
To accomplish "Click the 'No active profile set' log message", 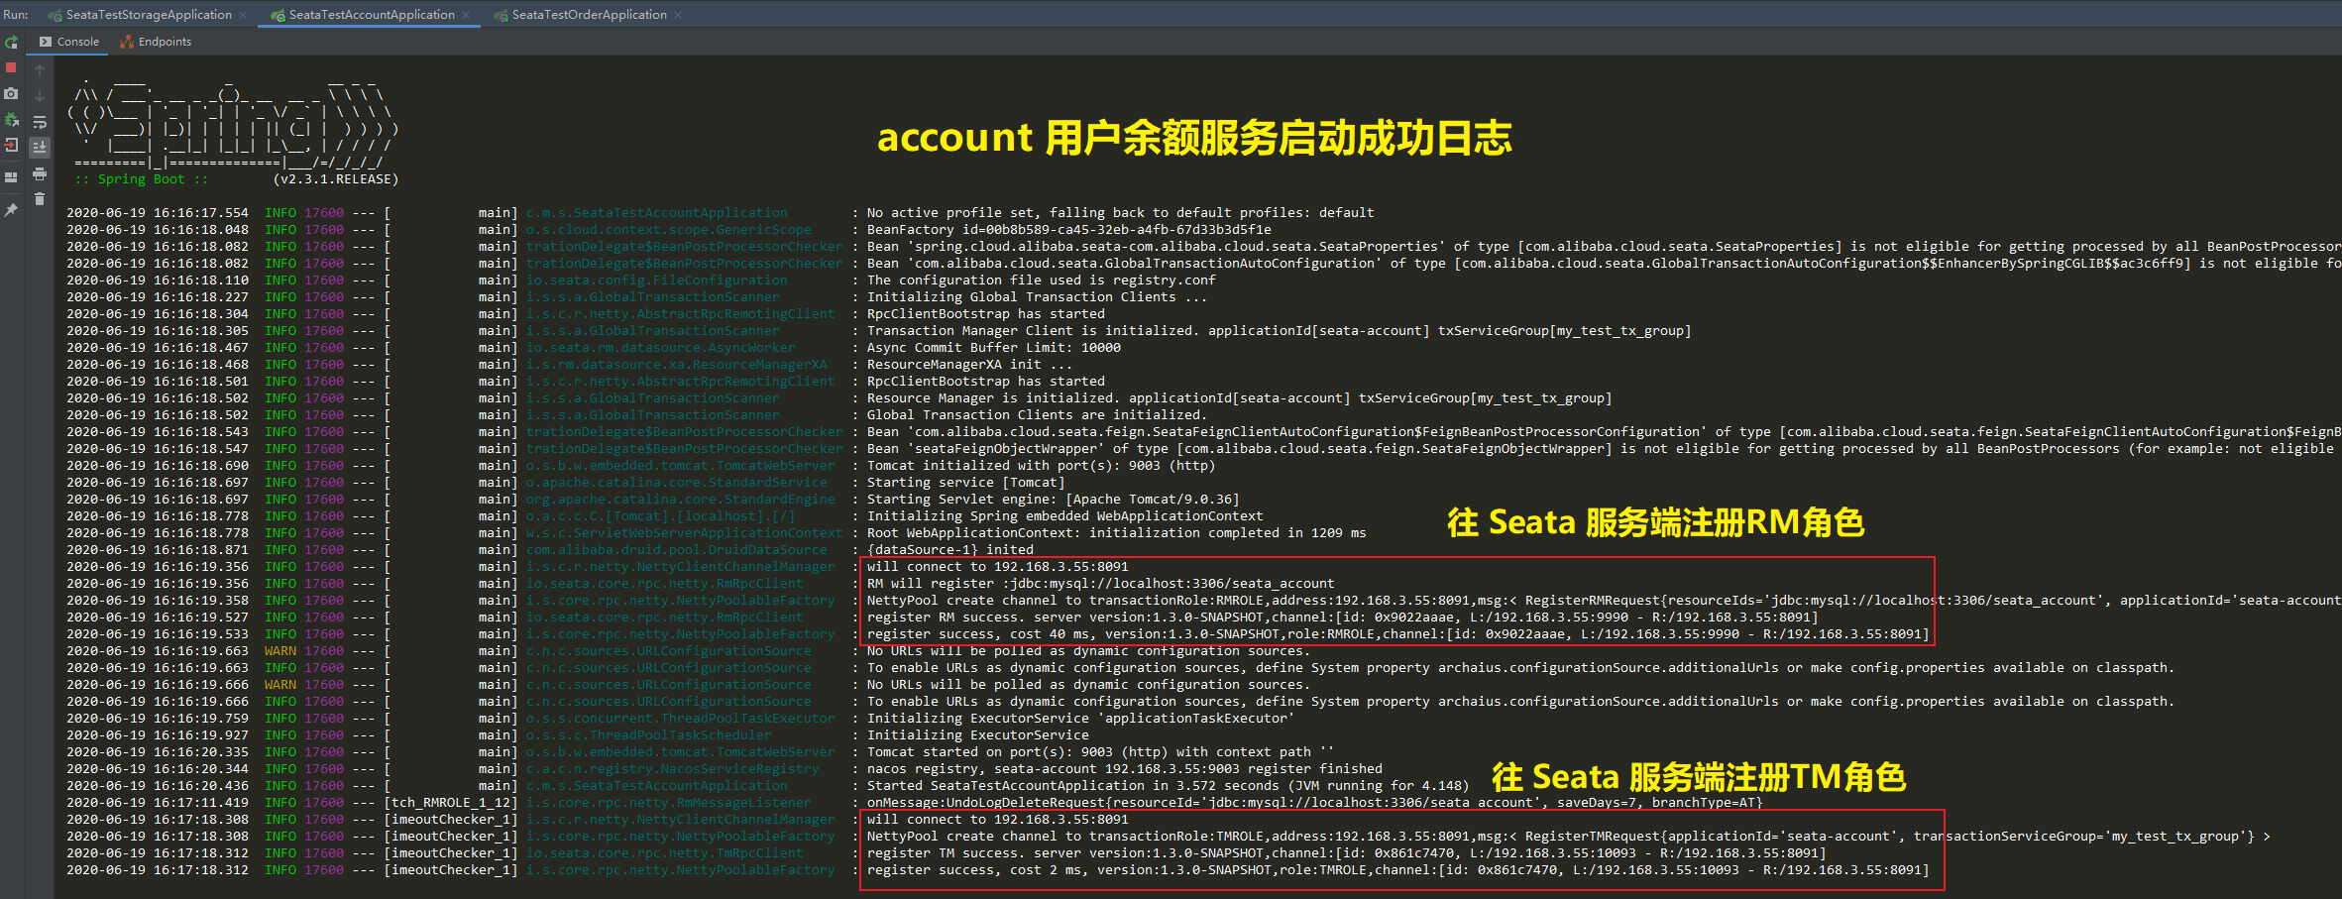I will [x=1120, y=213].
